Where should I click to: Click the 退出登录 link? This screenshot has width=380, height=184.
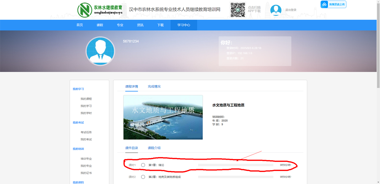291,10
